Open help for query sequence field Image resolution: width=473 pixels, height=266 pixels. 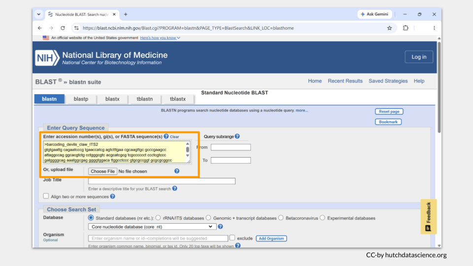tap(166, 136)
